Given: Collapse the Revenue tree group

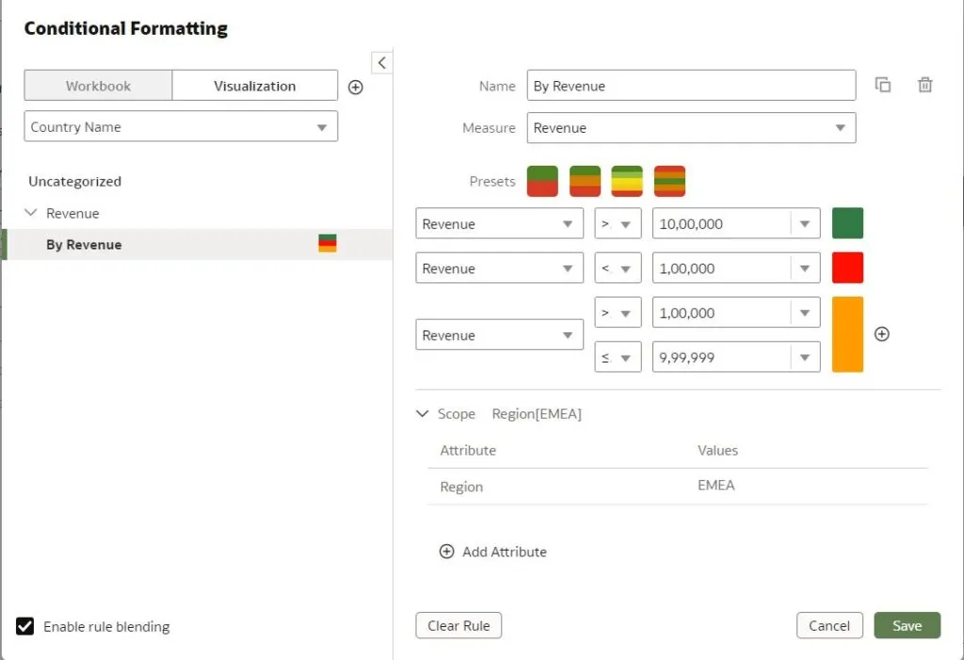Looking at the screenshot, I should [x=31, y=214].
